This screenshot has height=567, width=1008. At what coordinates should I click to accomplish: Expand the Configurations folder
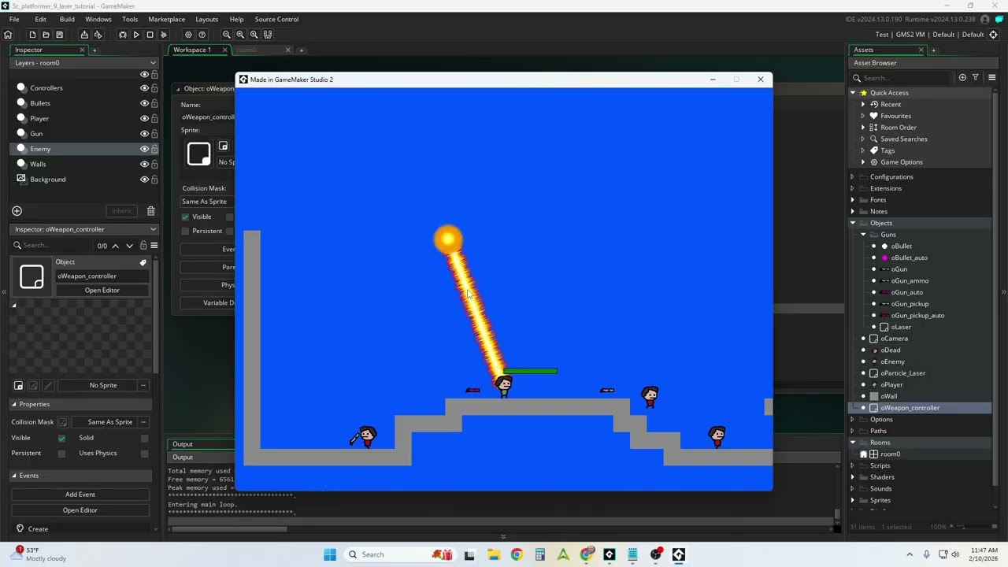tap(852, 177)
